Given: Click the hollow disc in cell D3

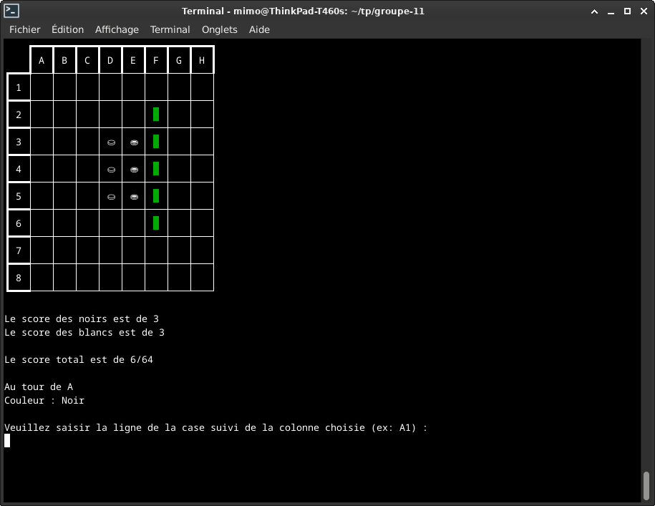Looking at the screenshot, I should coord(111,142).
